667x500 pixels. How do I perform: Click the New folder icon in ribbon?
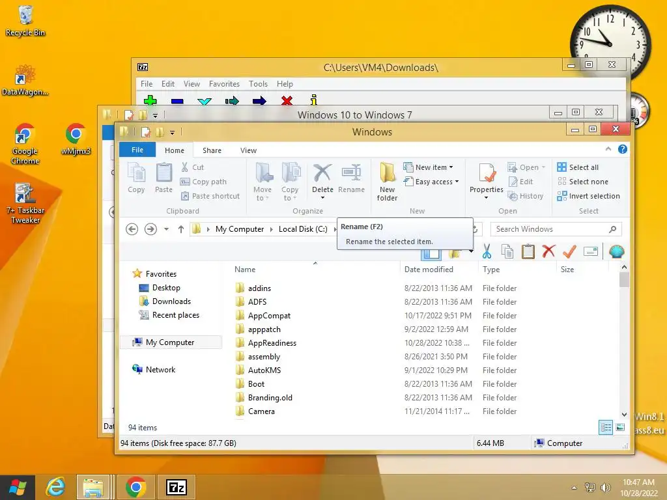[387, 172]
